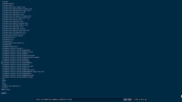Click the overlapping-windows icon in bottom toolbar
The width and height of the screenshot is (182, 102).
(x=146, y=100)
